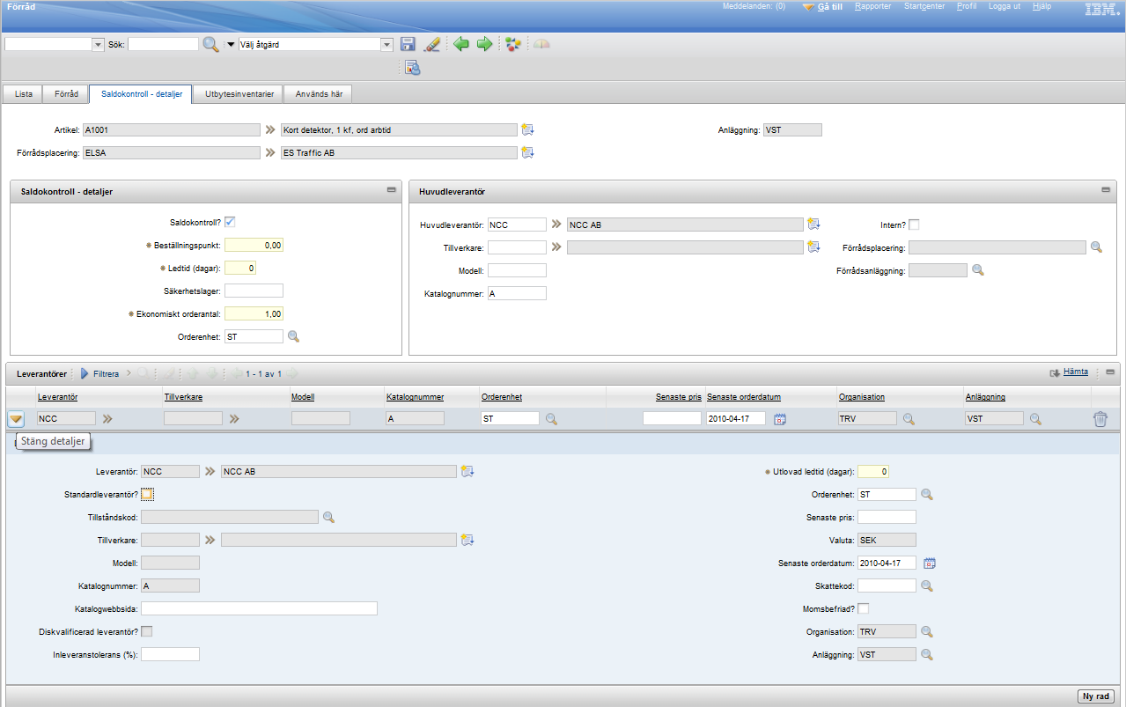The image size is (1126, 707).
Task: Open Tillståndskod lookup magnifier in details
Action: click(x=328, y=517)
